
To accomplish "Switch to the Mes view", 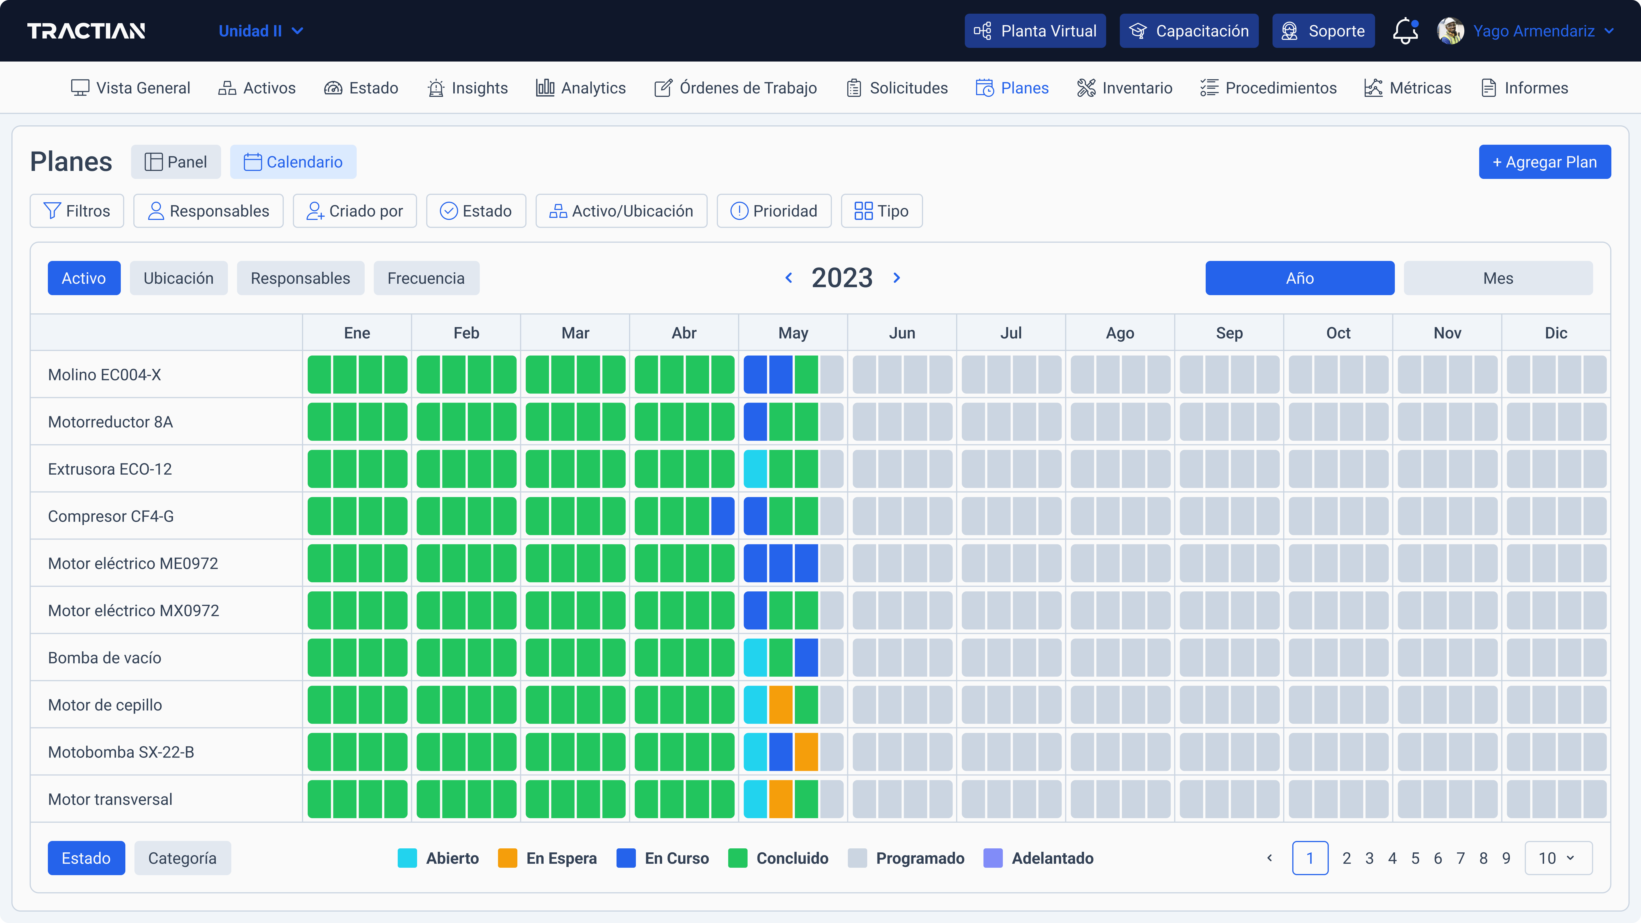I will tap(1498, 278).
